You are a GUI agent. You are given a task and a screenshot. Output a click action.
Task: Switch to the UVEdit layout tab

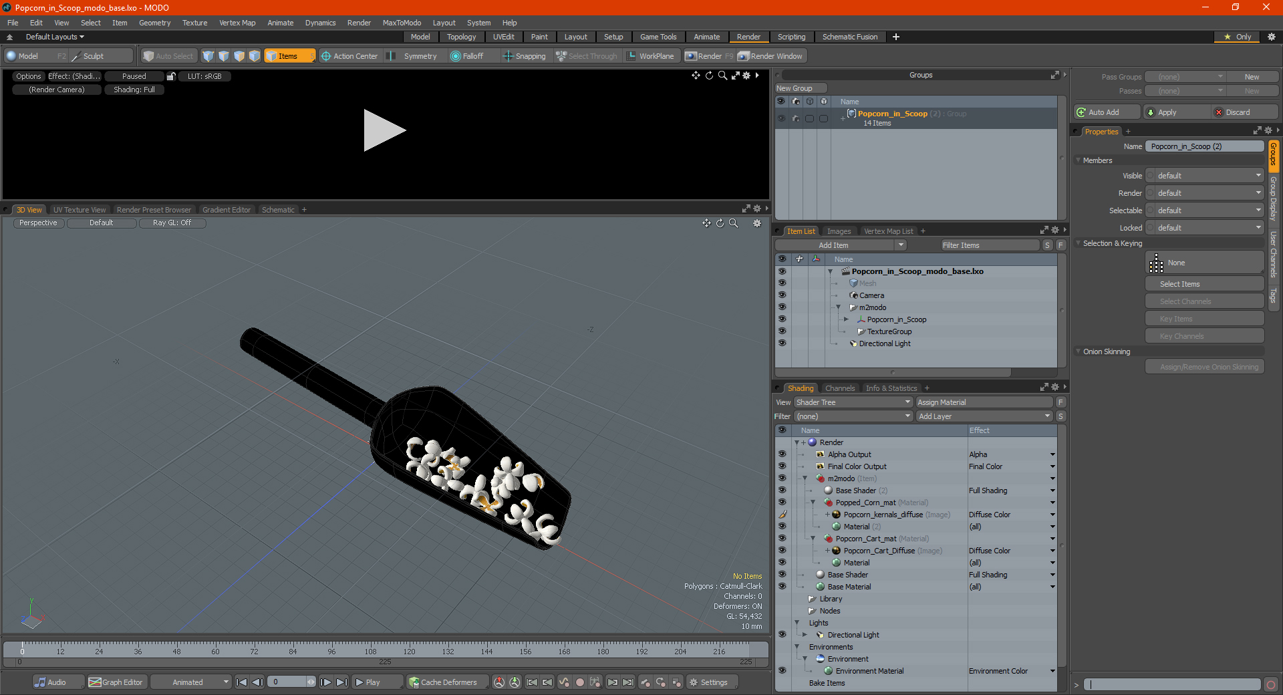(503, 37)
